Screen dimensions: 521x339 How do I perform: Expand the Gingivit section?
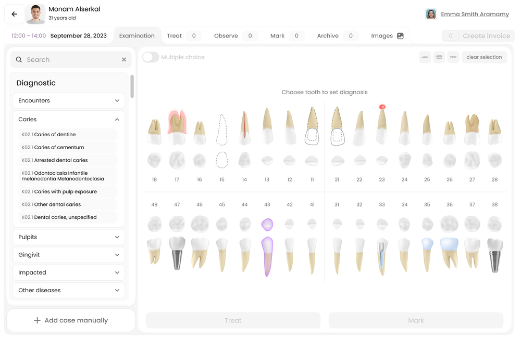[69, 255]
